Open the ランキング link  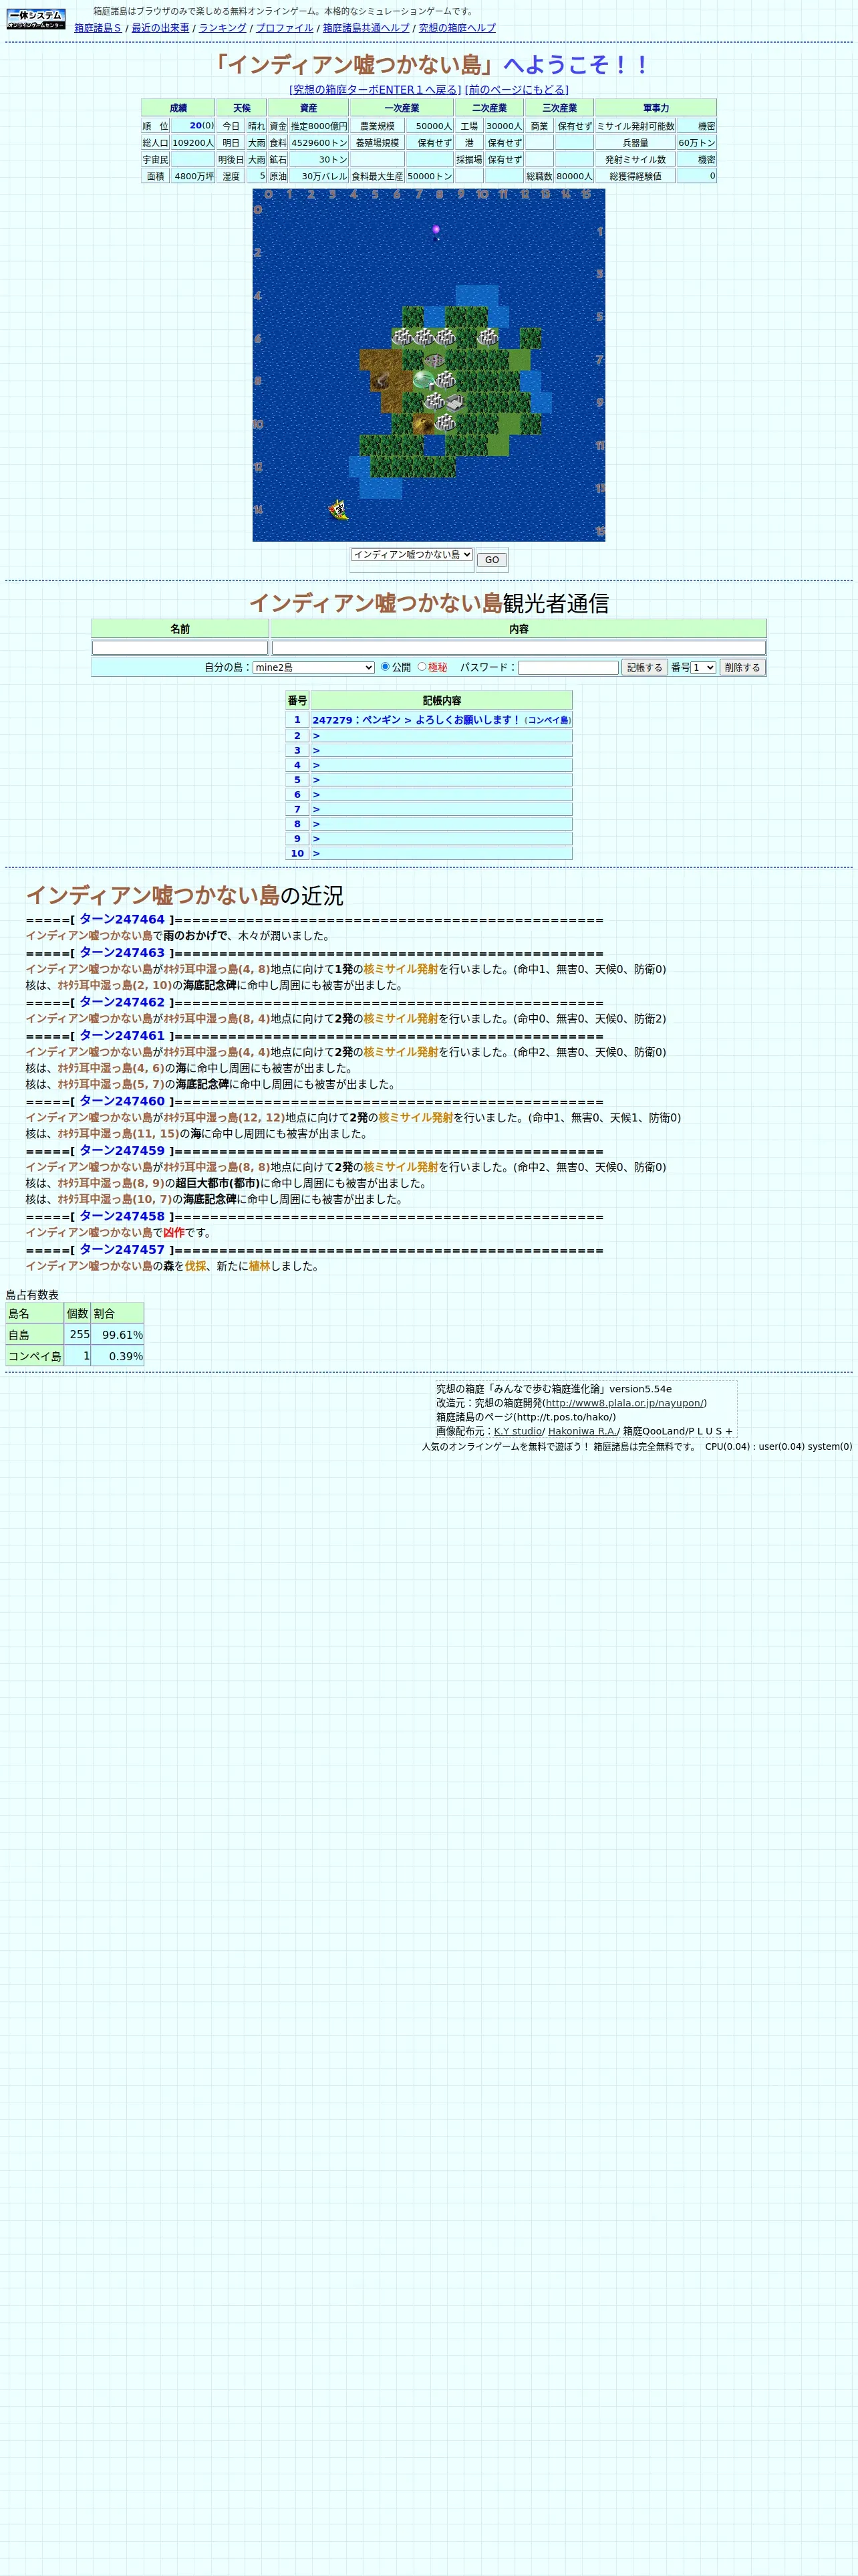[222, 28]
